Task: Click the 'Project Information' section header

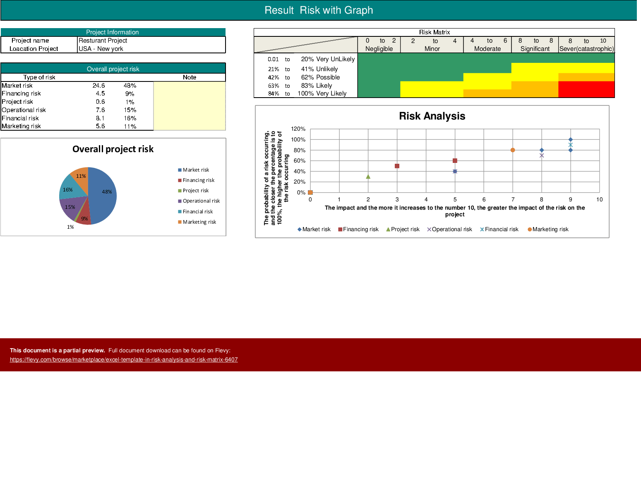Action: (113, 32)
